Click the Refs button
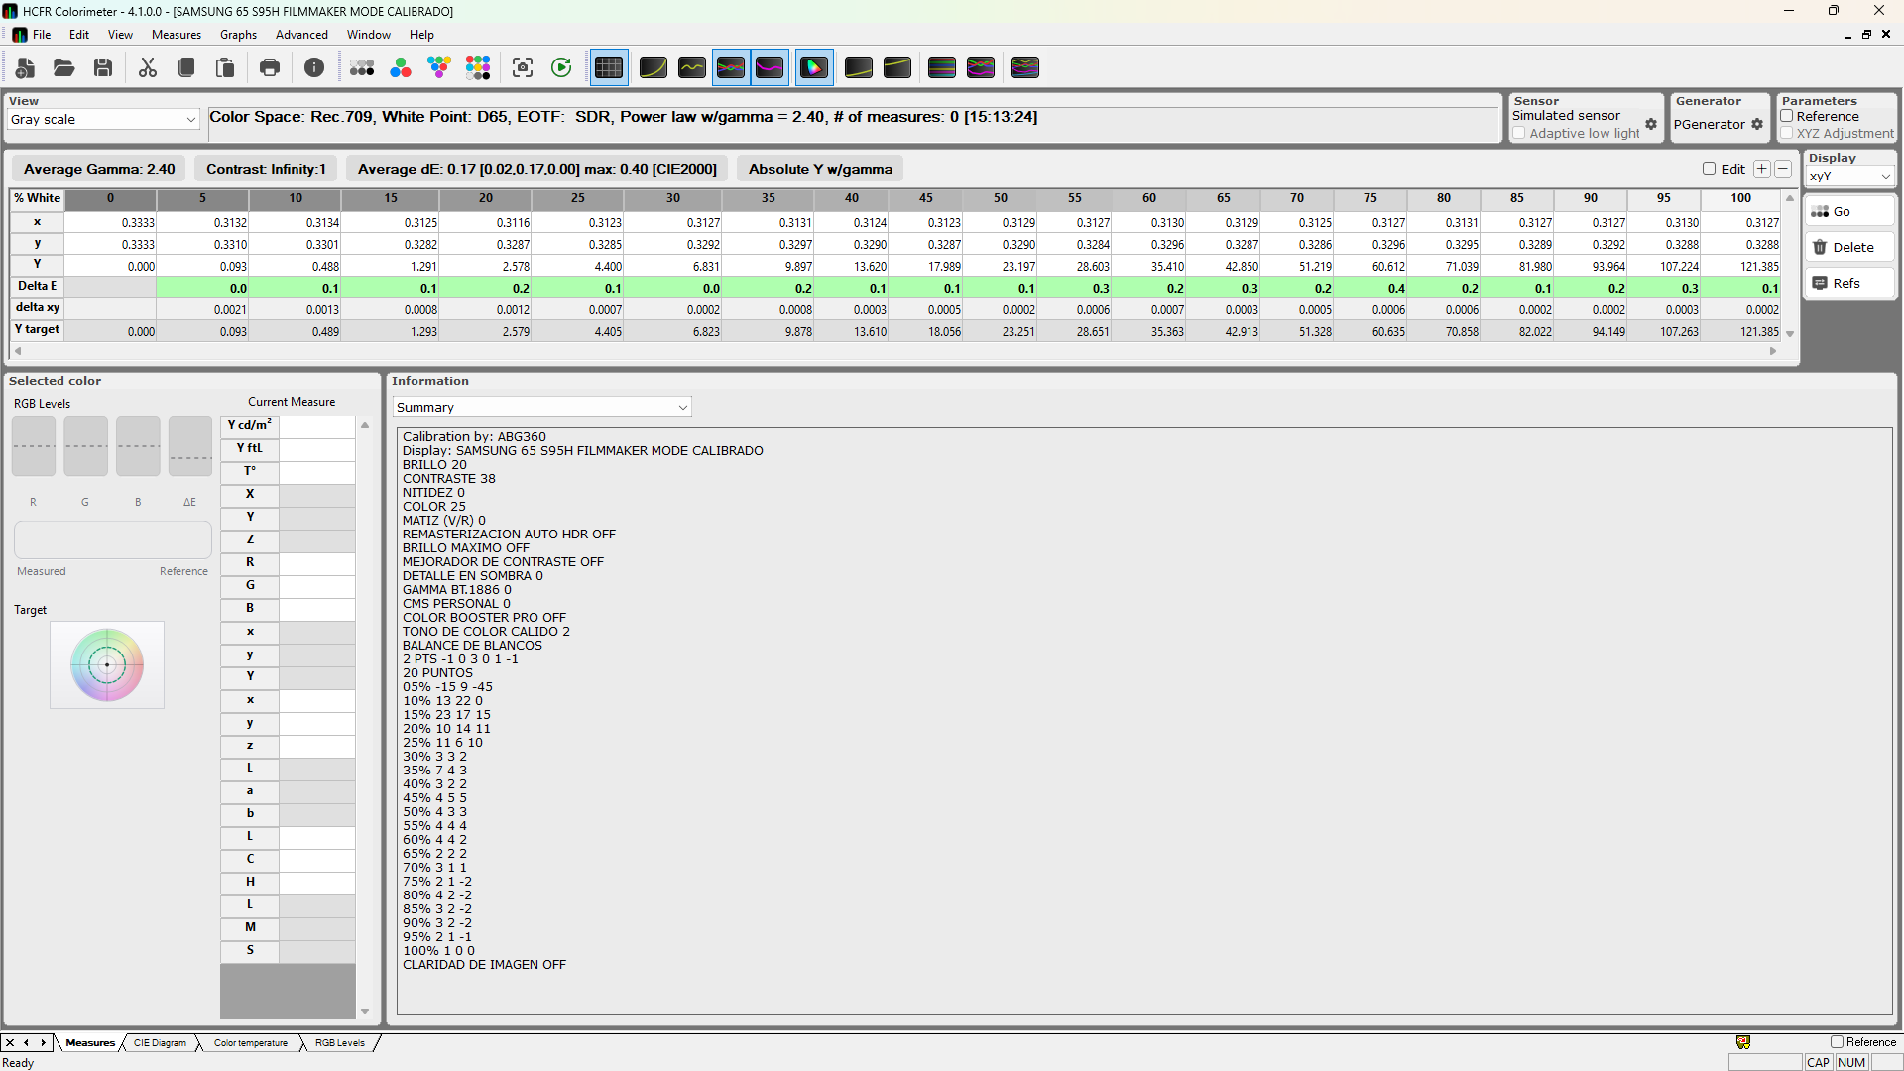The width and height of the screenshot is (1904, 1071). coord(1849,283)
